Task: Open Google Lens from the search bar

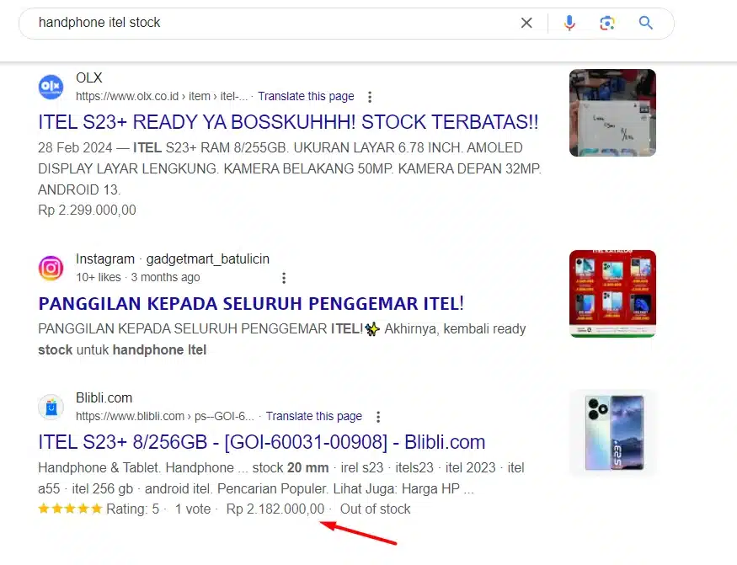Action: 607,23
